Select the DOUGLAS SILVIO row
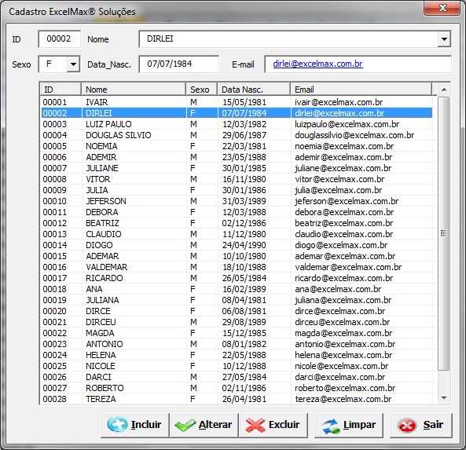The height and width of the screenshot is (450, 466). [237, 135]
